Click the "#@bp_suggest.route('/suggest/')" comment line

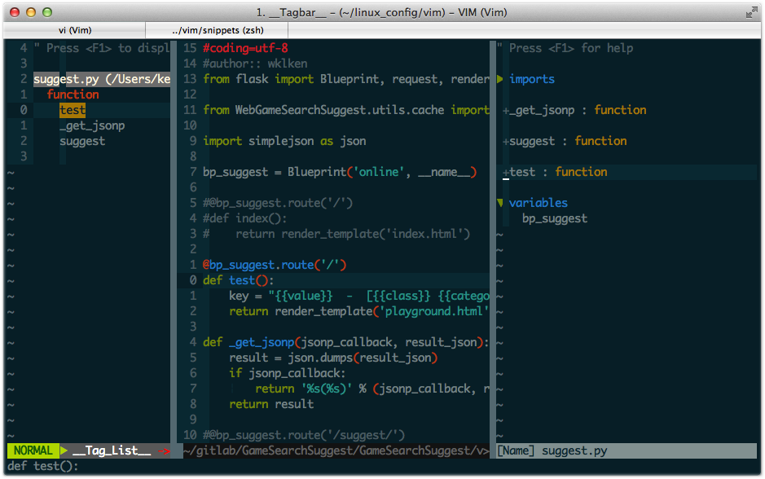(x=304, y=435)
